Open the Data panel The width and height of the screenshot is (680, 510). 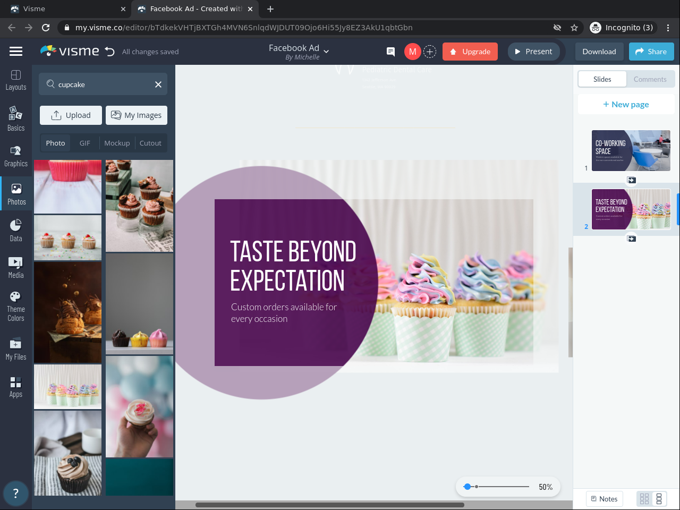[x=16, y=231]
